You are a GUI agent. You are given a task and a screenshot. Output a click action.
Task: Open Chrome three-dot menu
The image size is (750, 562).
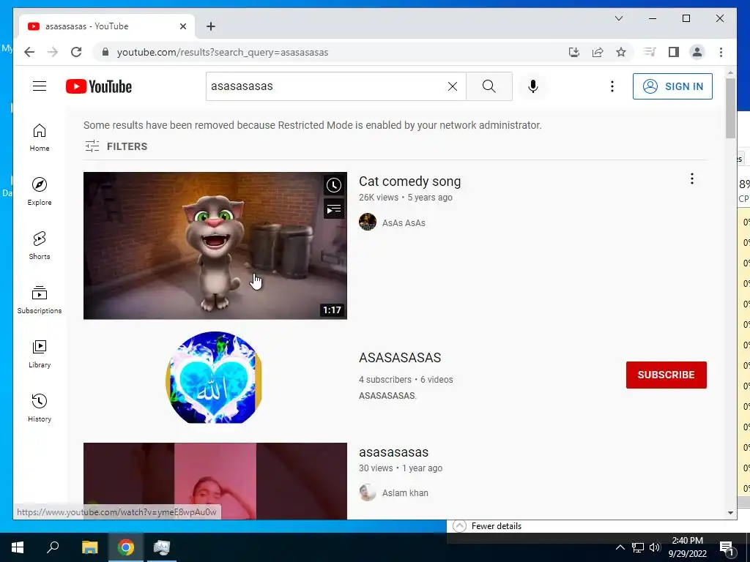point(721,52)
